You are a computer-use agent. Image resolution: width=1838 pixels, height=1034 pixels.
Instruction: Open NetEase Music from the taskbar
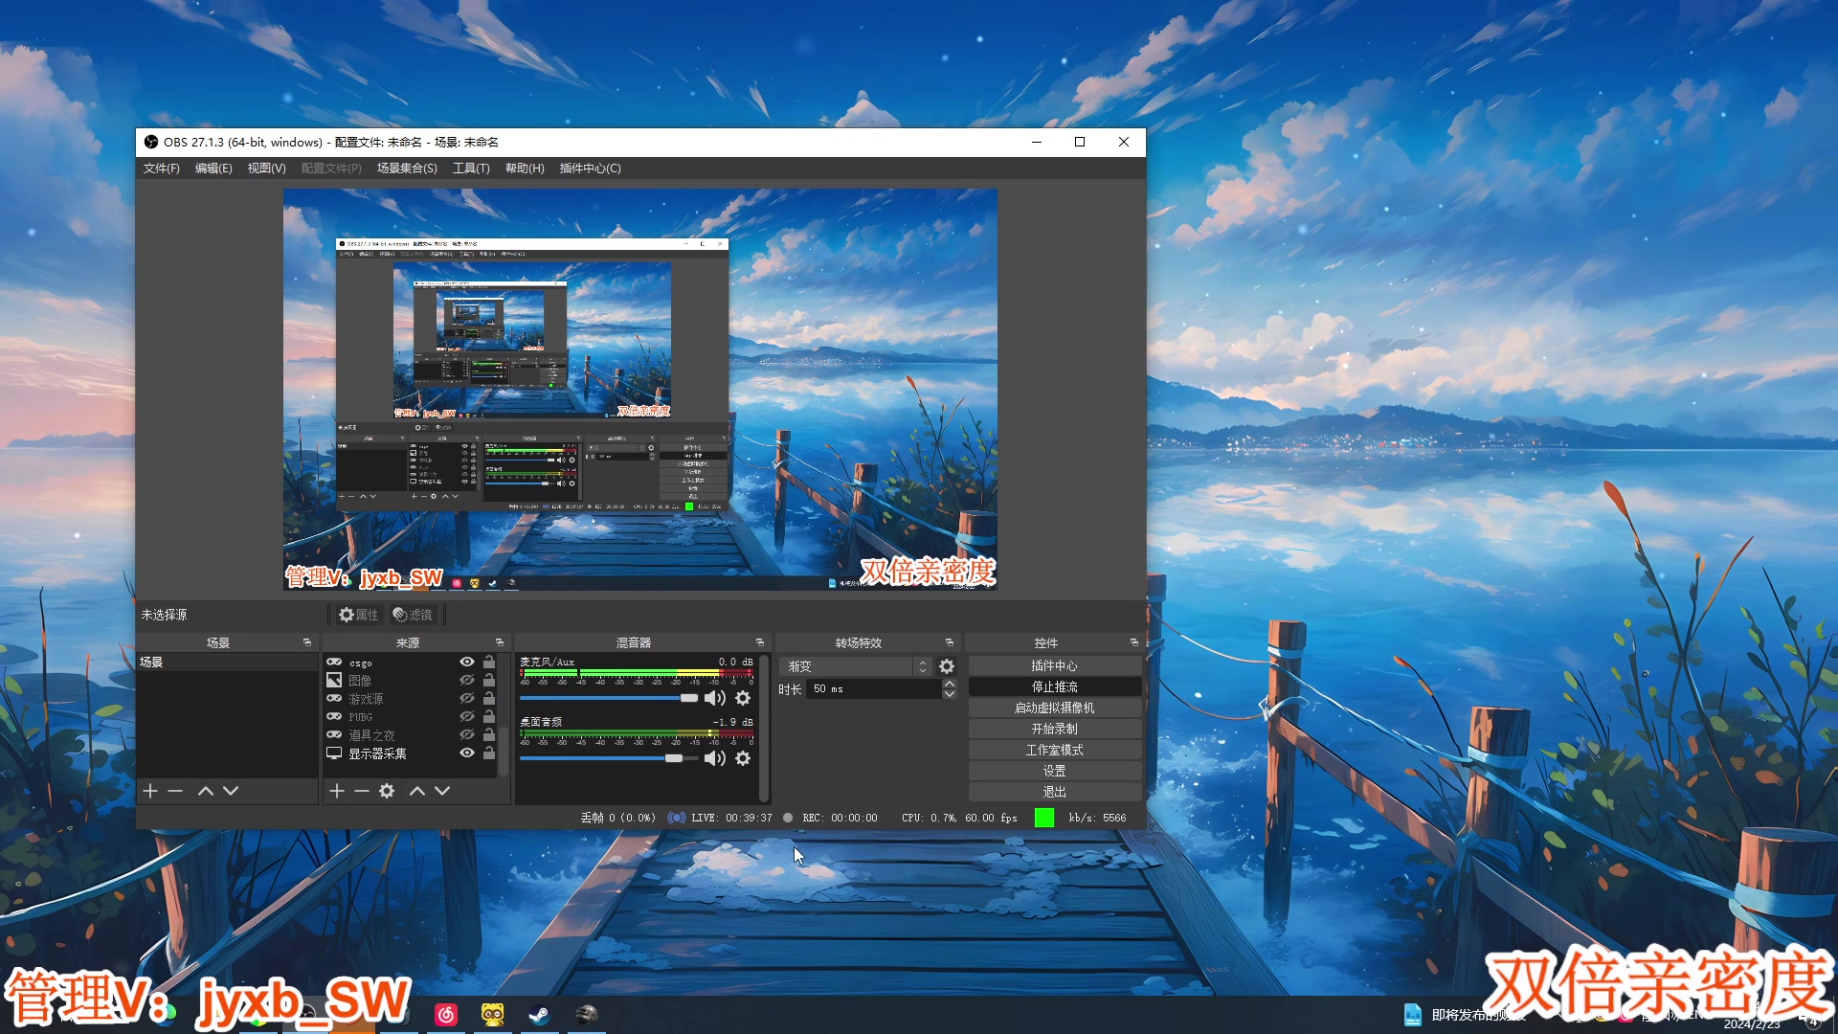(x=446, y=1014)
